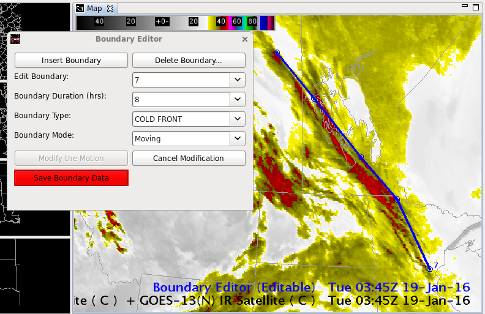Close the Boundary Editor dialog
Viewport: 485px width, 314px height.
pos(245,39)
